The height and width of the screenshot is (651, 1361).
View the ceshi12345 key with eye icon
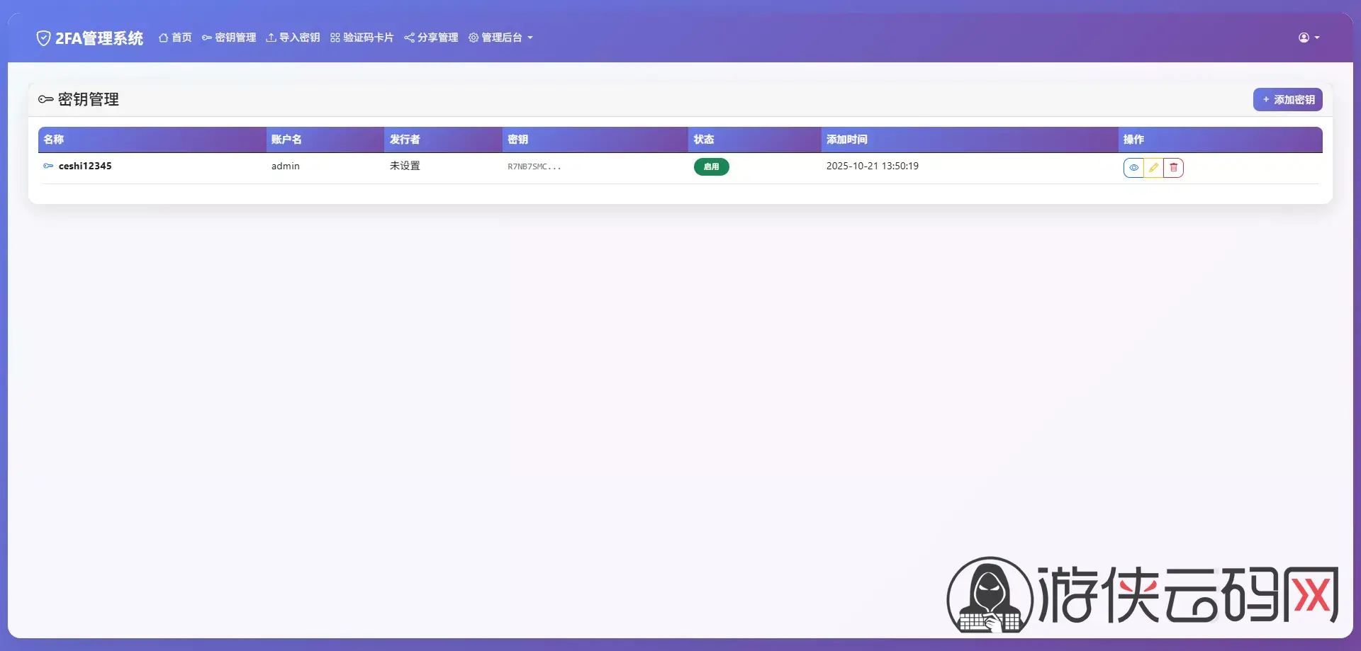(1133, 168)
